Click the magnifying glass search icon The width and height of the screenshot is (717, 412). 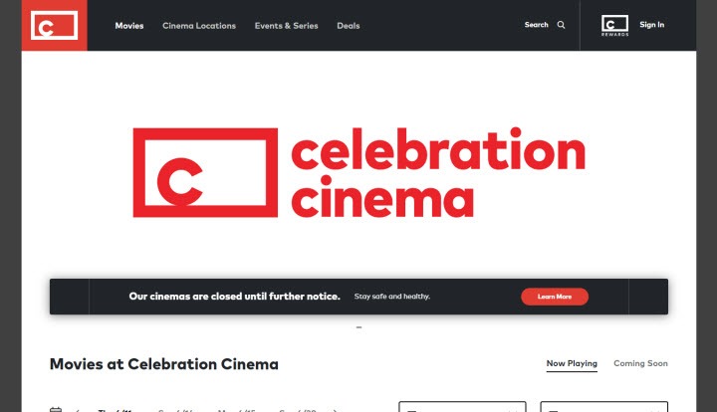click(x=561, y=25)
